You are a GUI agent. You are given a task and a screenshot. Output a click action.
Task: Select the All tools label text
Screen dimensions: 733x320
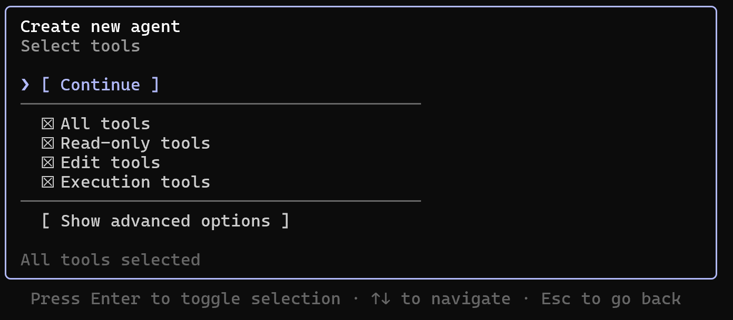tap(105, 124)
